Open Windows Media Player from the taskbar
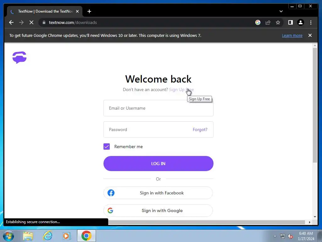Image resolution: width=322 pixels, height=242 pixels. [66, 236]
